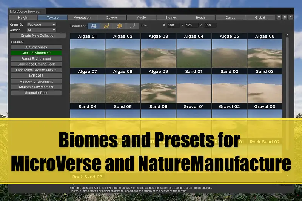Switch to the Vegetation tab
The image size is (302, 201).
pos(82,17)
